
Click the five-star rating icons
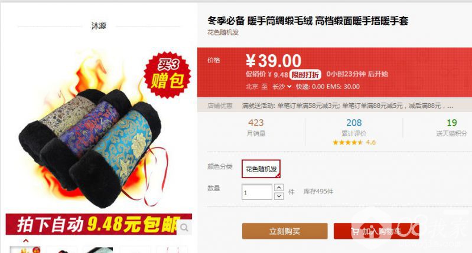tap(348, 143)
